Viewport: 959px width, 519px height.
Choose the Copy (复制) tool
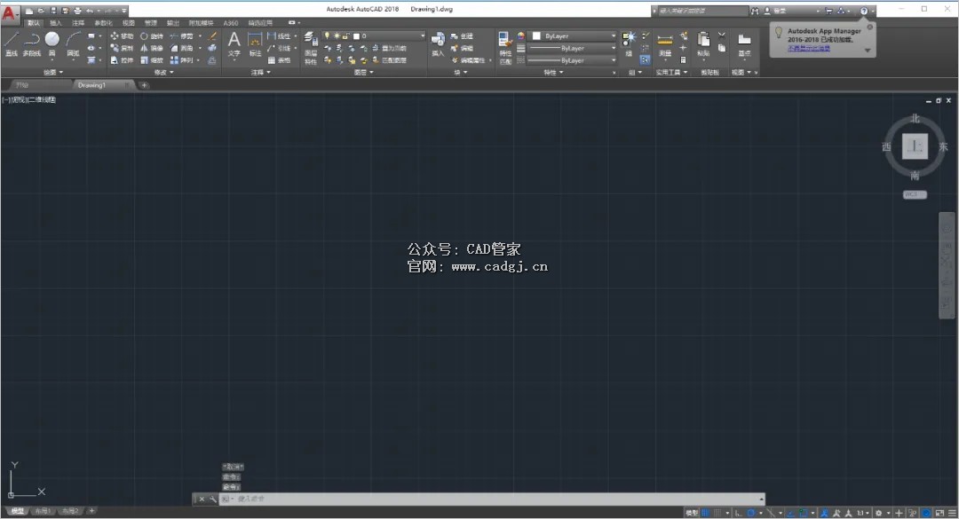point(122,48)
